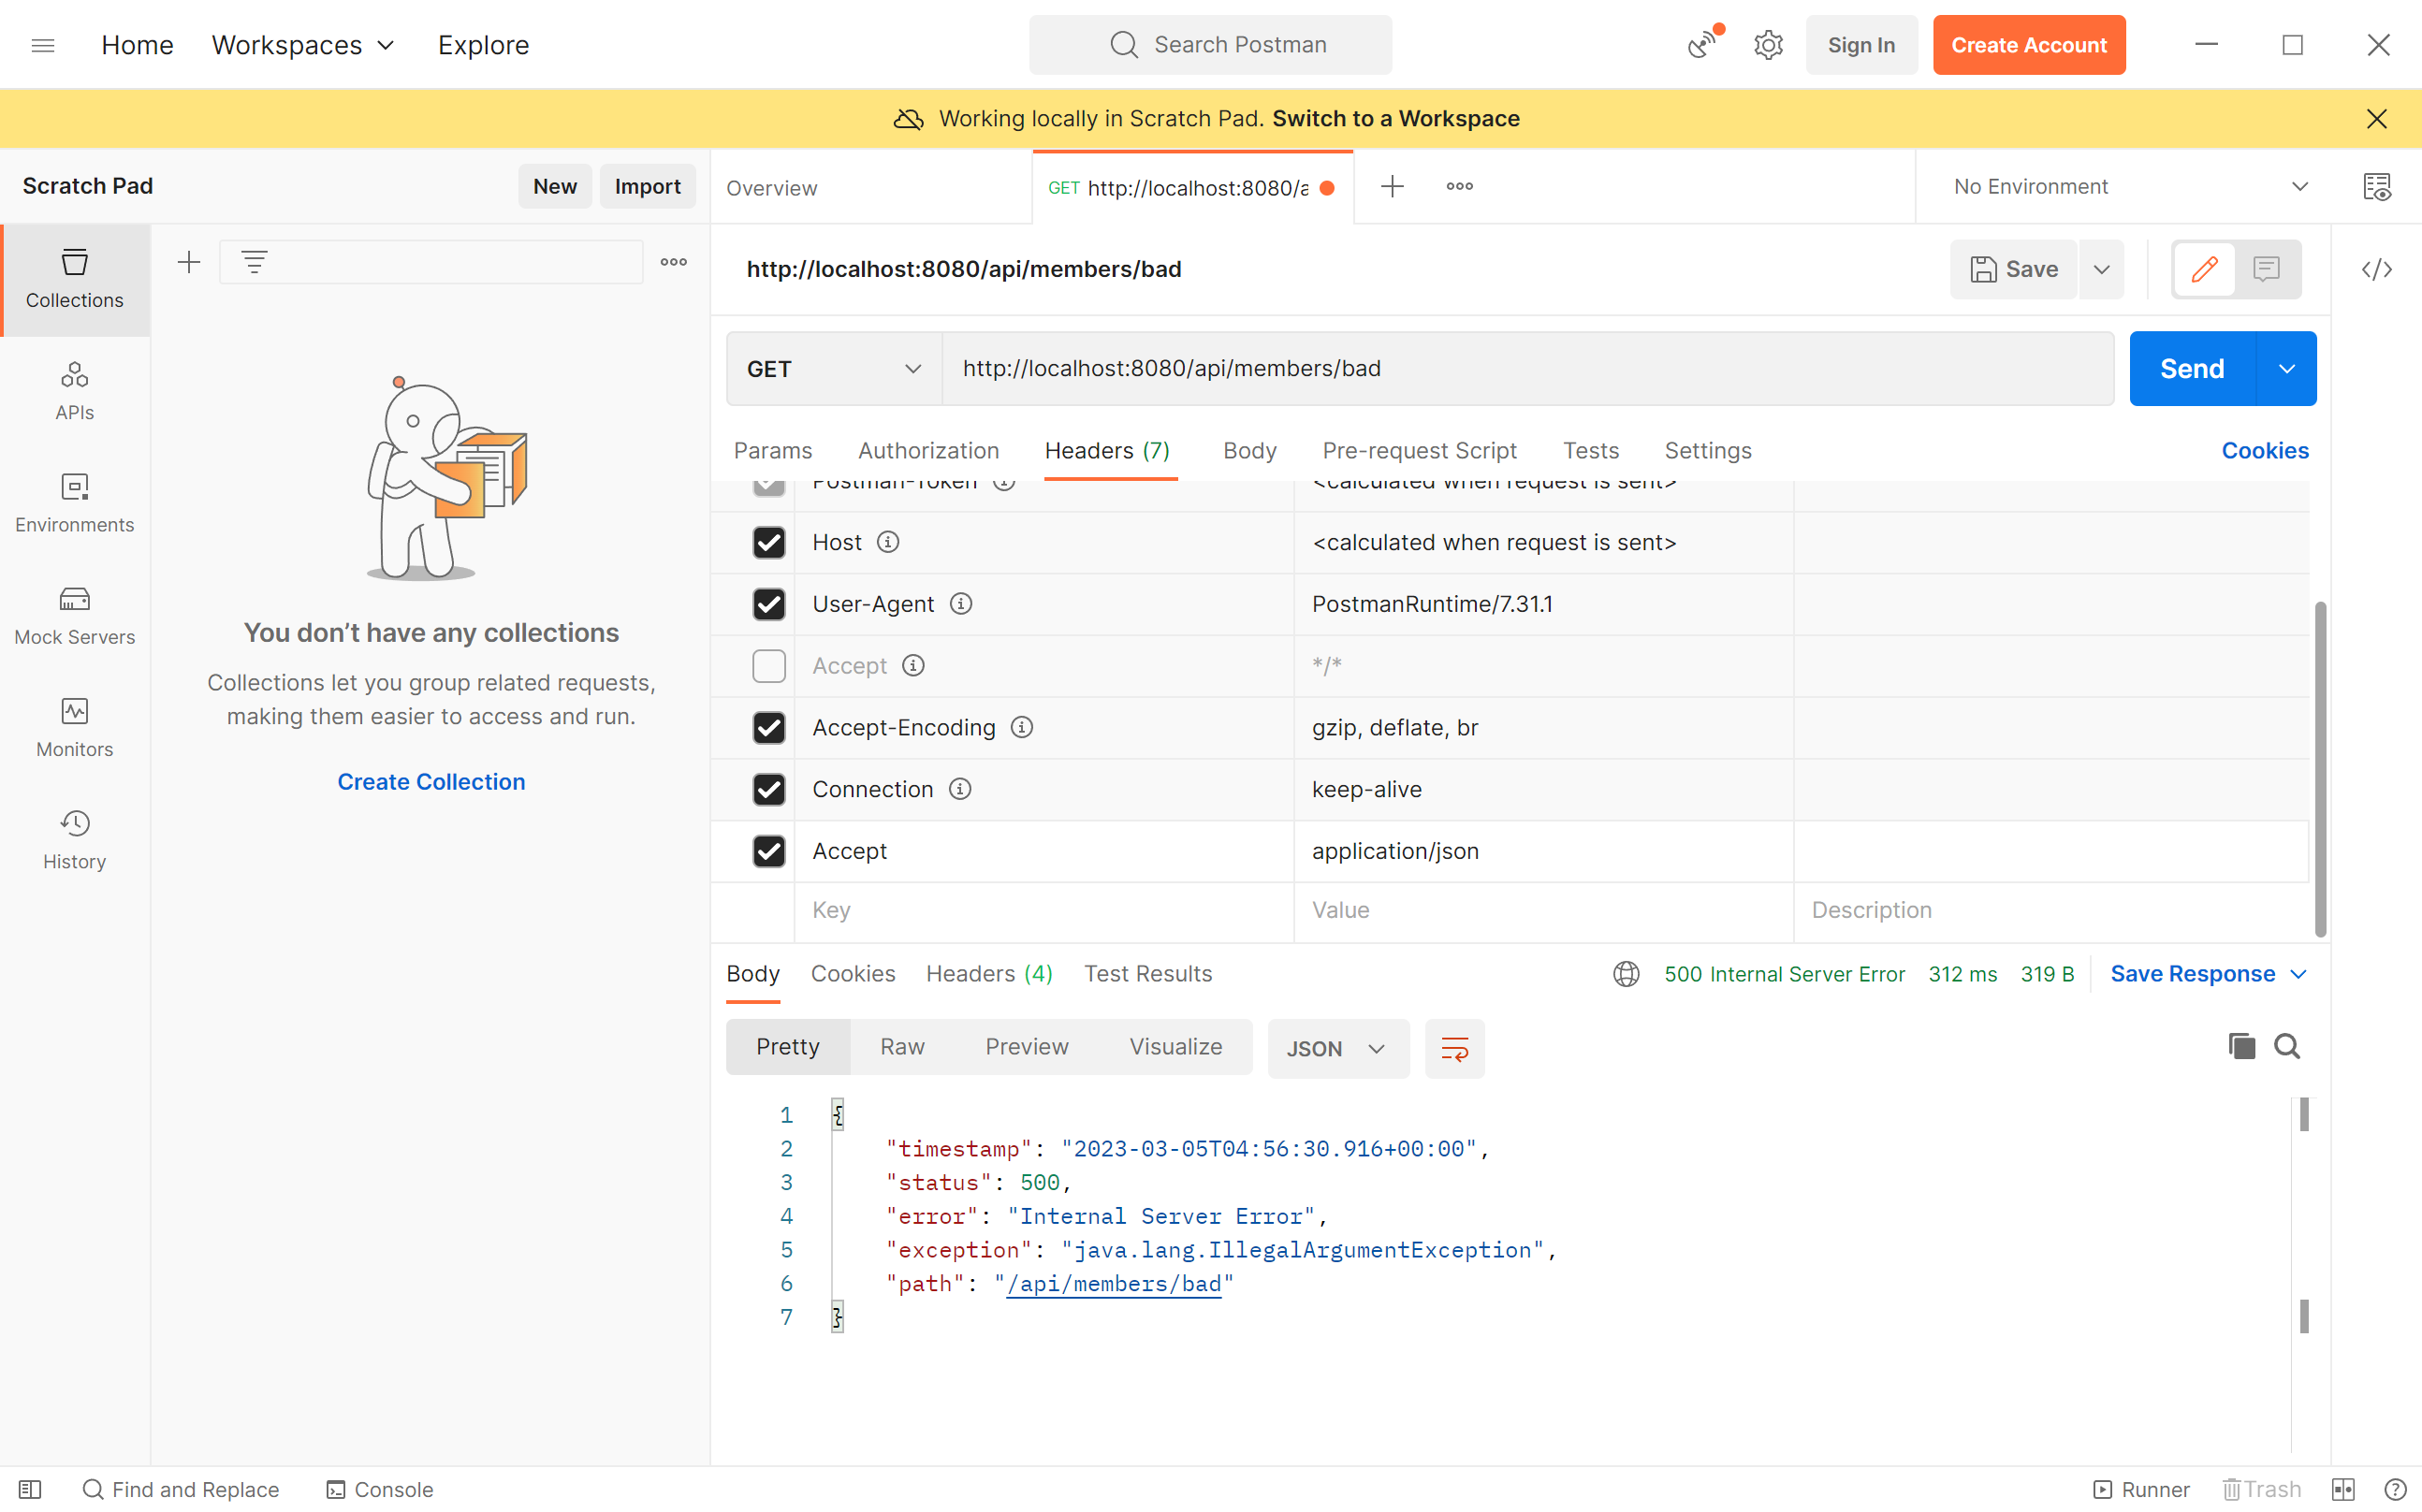Image resolution: width=2422 pixels, height=1512 pixels.
Task: Click the filter collections icon
Action: tap(255, 263)
